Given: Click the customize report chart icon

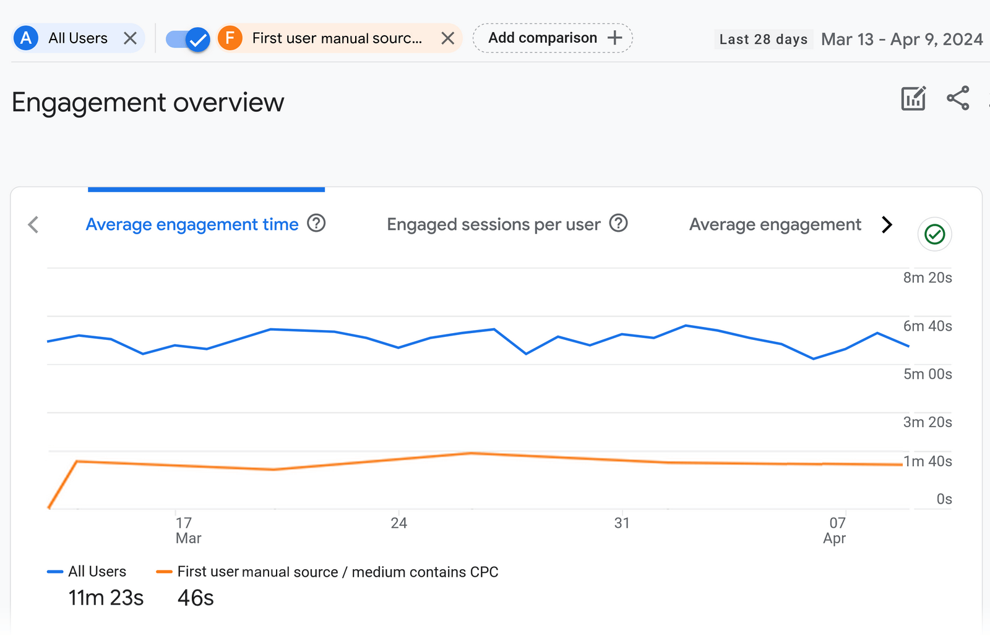Looking at the screenshot, I should (913, 98).
